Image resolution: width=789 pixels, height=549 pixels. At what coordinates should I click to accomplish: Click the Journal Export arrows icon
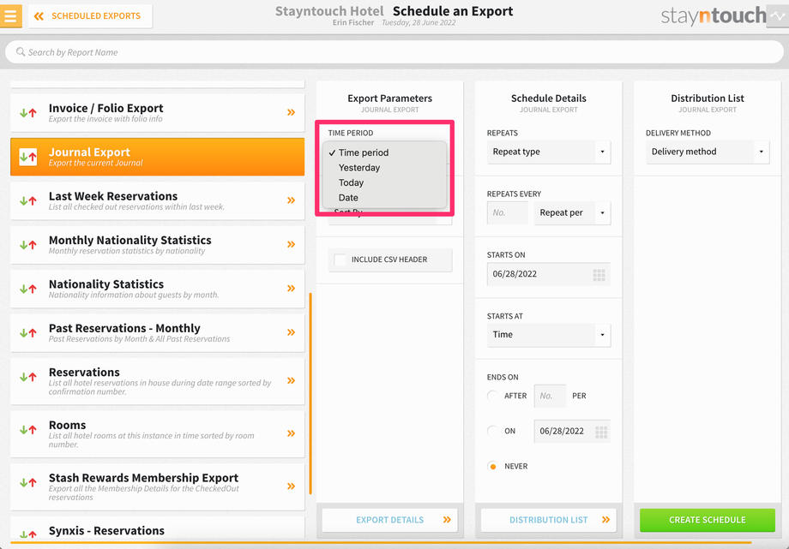27,157
